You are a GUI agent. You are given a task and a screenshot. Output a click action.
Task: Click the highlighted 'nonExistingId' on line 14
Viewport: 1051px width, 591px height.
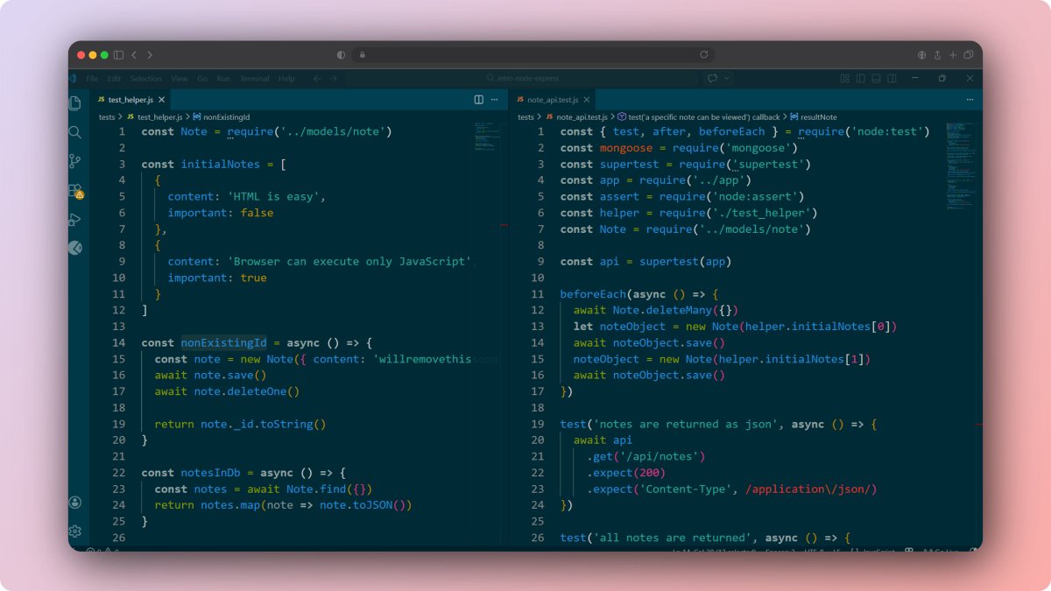223,342
